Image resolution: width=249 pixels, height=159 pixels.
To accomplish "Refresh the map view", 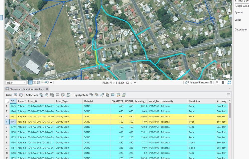I will click(229, 82).
